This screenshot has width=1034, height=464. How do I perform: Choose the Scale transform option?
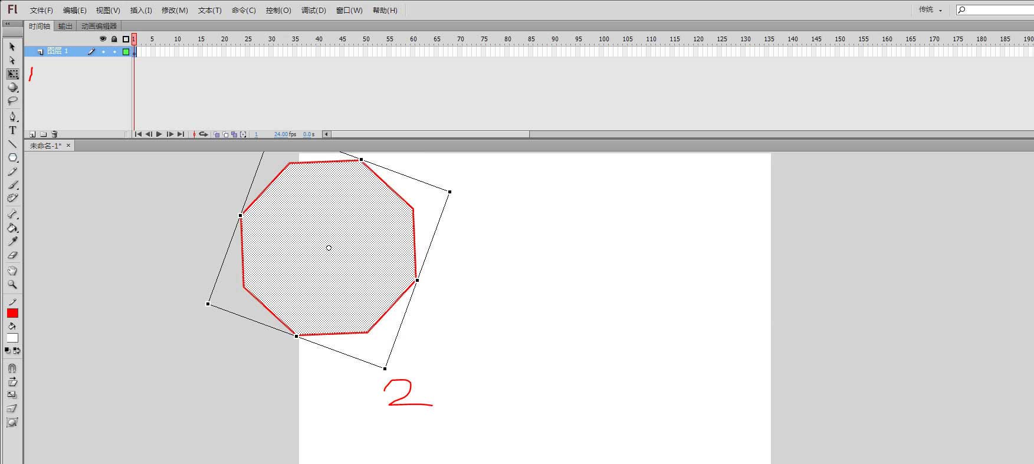coord(12,395)
